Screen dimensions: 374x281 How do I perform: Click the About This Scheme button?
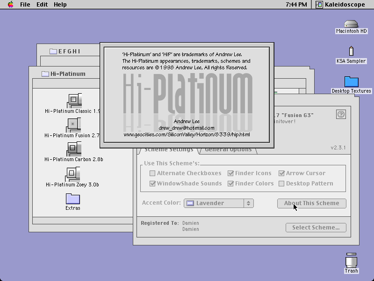(x=311, y=203)
